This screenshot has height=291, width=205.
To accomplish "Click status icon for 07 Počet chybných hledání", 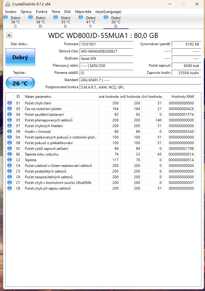I will point(10,126).
